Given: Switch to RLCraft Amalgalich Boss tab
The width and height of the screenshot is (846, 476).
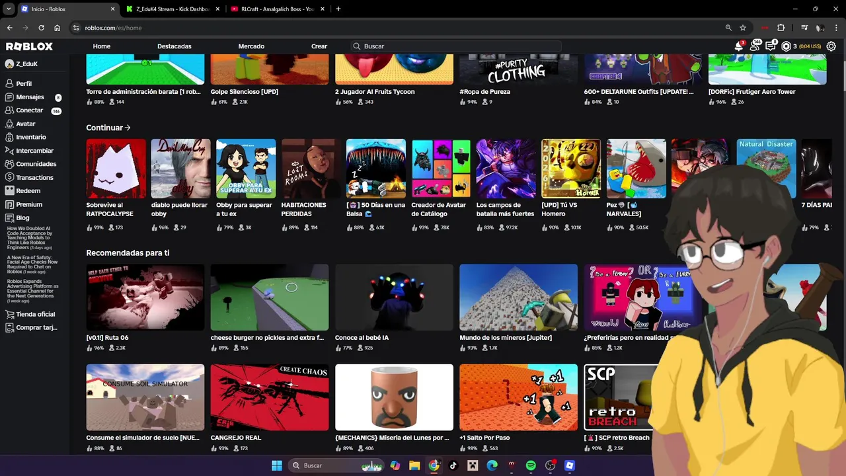Looking at the screenshot, I should click(x=278, y=9).
